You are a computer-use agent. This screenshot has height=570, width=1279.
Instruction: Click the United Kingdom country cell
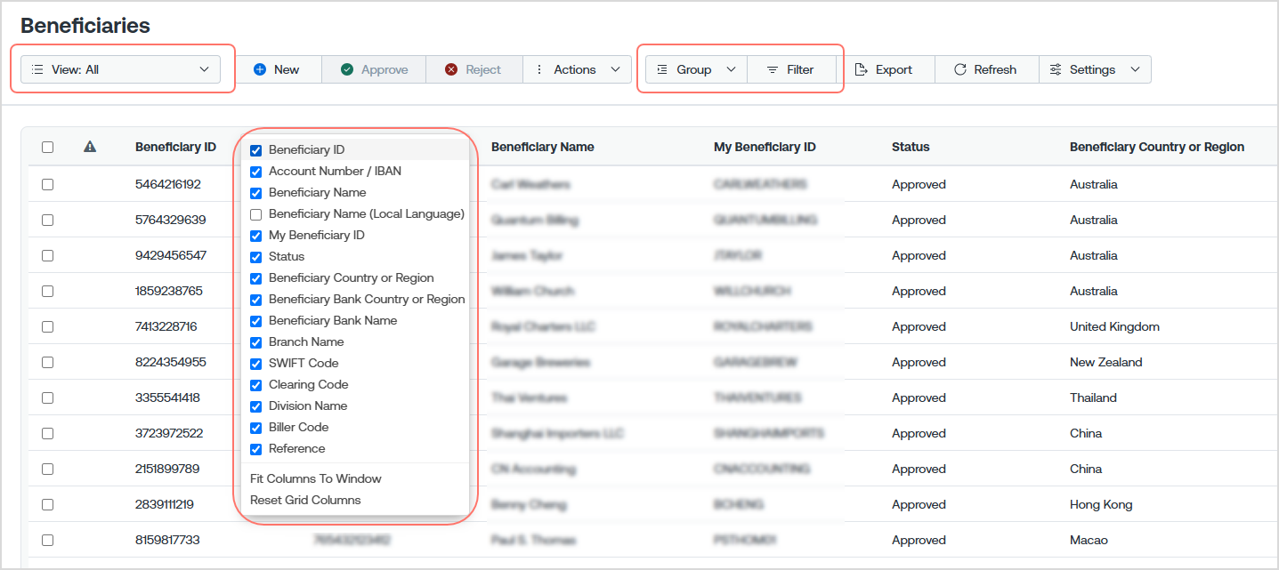click(1114, 326)
